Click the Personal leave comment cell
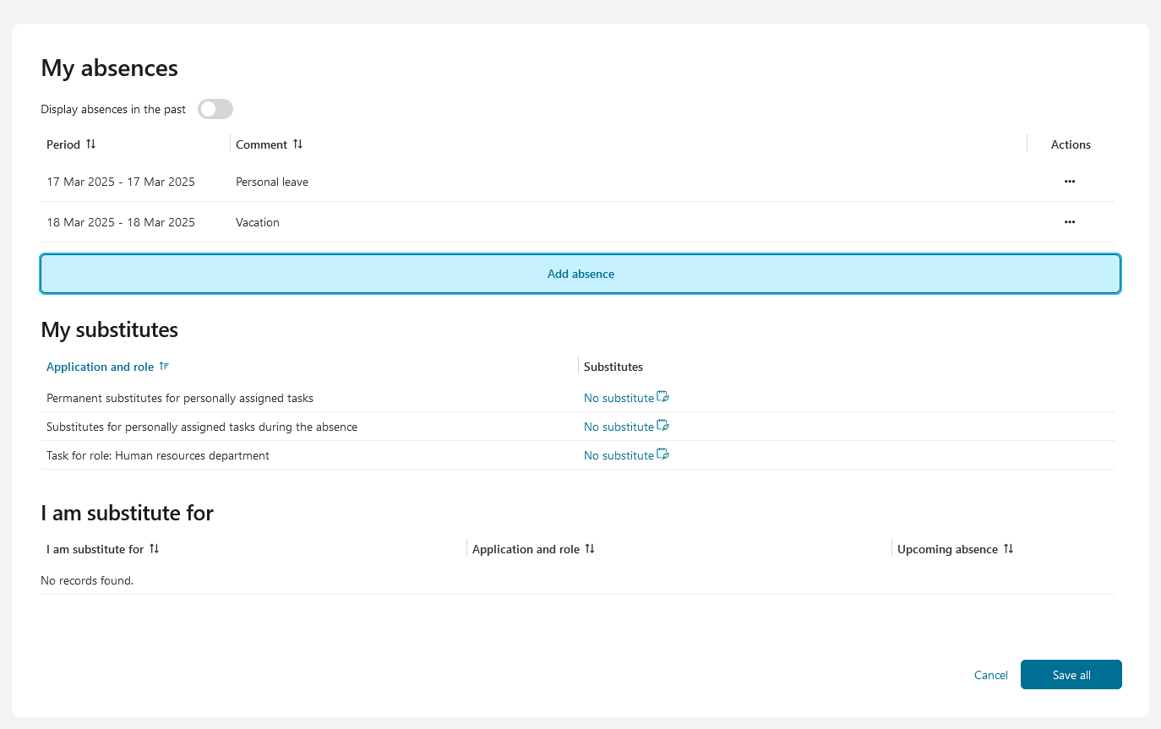Image resolution: width=1161 pixels, height=729 pixels. pos(272,182)
